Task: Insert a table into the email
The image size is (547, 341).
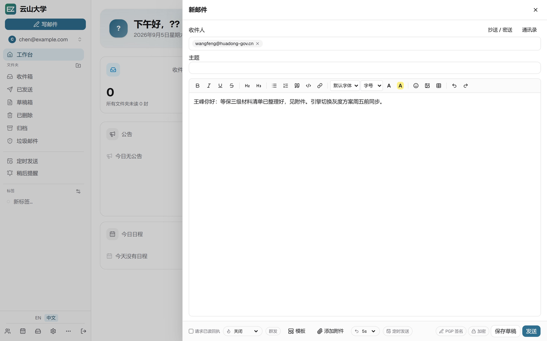Action: tap(439, 86)
